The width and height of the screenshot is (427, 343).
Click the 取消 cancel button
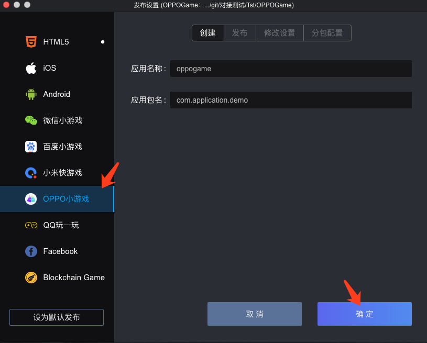coord(255,314)
